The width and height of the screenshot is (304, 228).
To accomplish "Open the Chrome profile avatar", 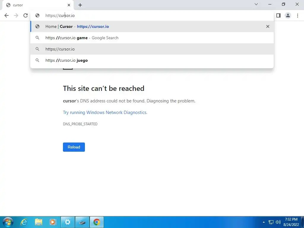I will pos(288,15).
